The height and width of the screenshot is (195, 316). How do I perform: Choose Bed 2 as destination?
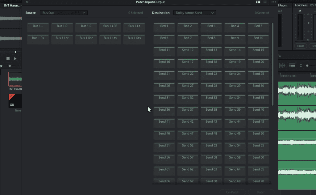click(188, 28)
